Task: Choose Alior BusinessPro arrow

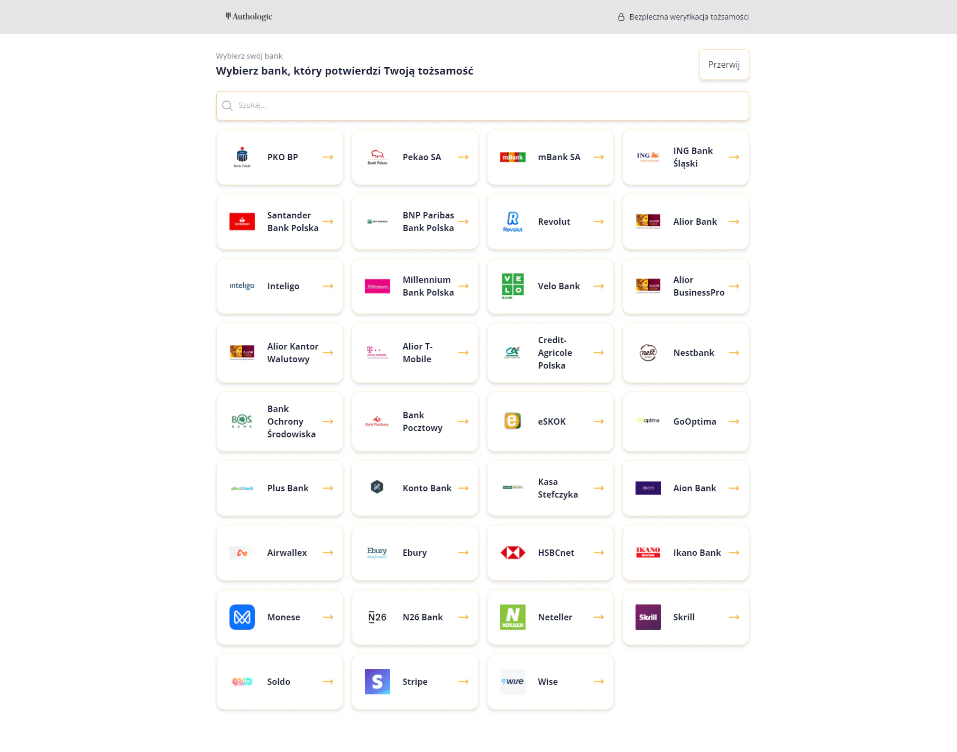Action: point(734,286)
